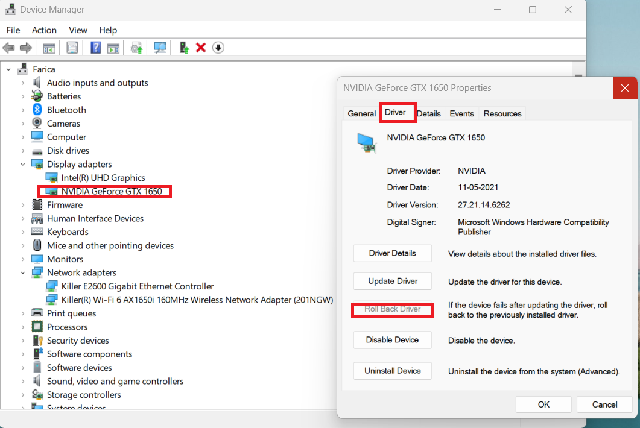Click the red X Uninstall device icon
The height and width of the screenshot is (428, 640).
click(201, 48)
